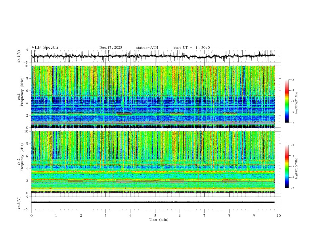Click the ch.2 spectrogram plot area
This screenshot has width=314, height=242.
[x=153, y=162]
